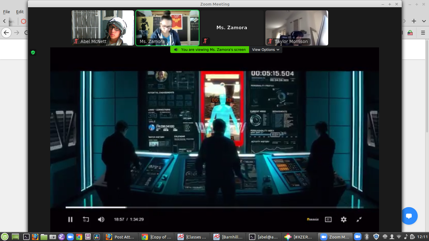Click the show desktop icon in taskbar
The width and height of the screenshot is (429, 241).
[15, 237]
